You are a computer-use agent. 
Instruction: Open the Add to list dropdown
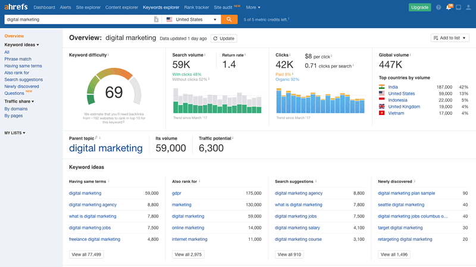[450, 38]
